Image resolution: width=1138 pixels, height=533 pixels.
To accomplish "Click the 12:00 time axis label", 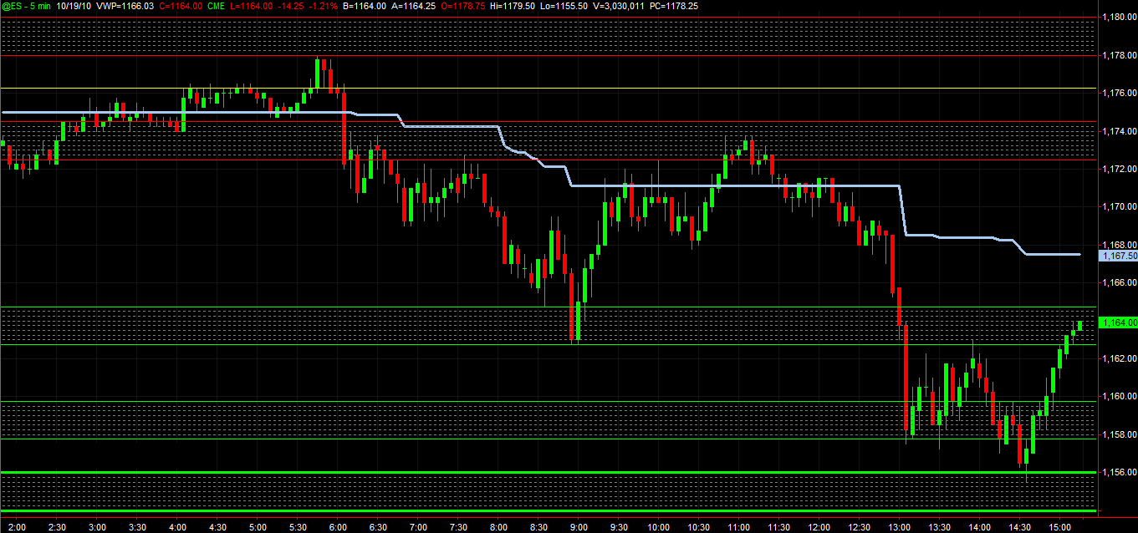I will click(x=819, y=527).
